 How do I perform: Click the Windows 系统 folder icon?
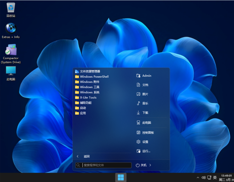[77, 92]
